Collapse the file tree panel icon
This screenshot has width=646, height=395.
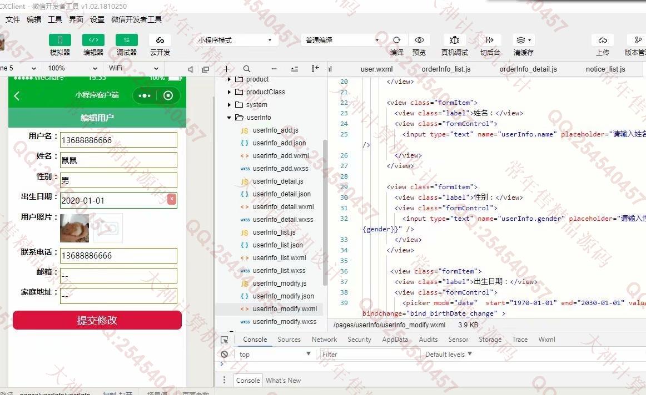click(315, 69)
